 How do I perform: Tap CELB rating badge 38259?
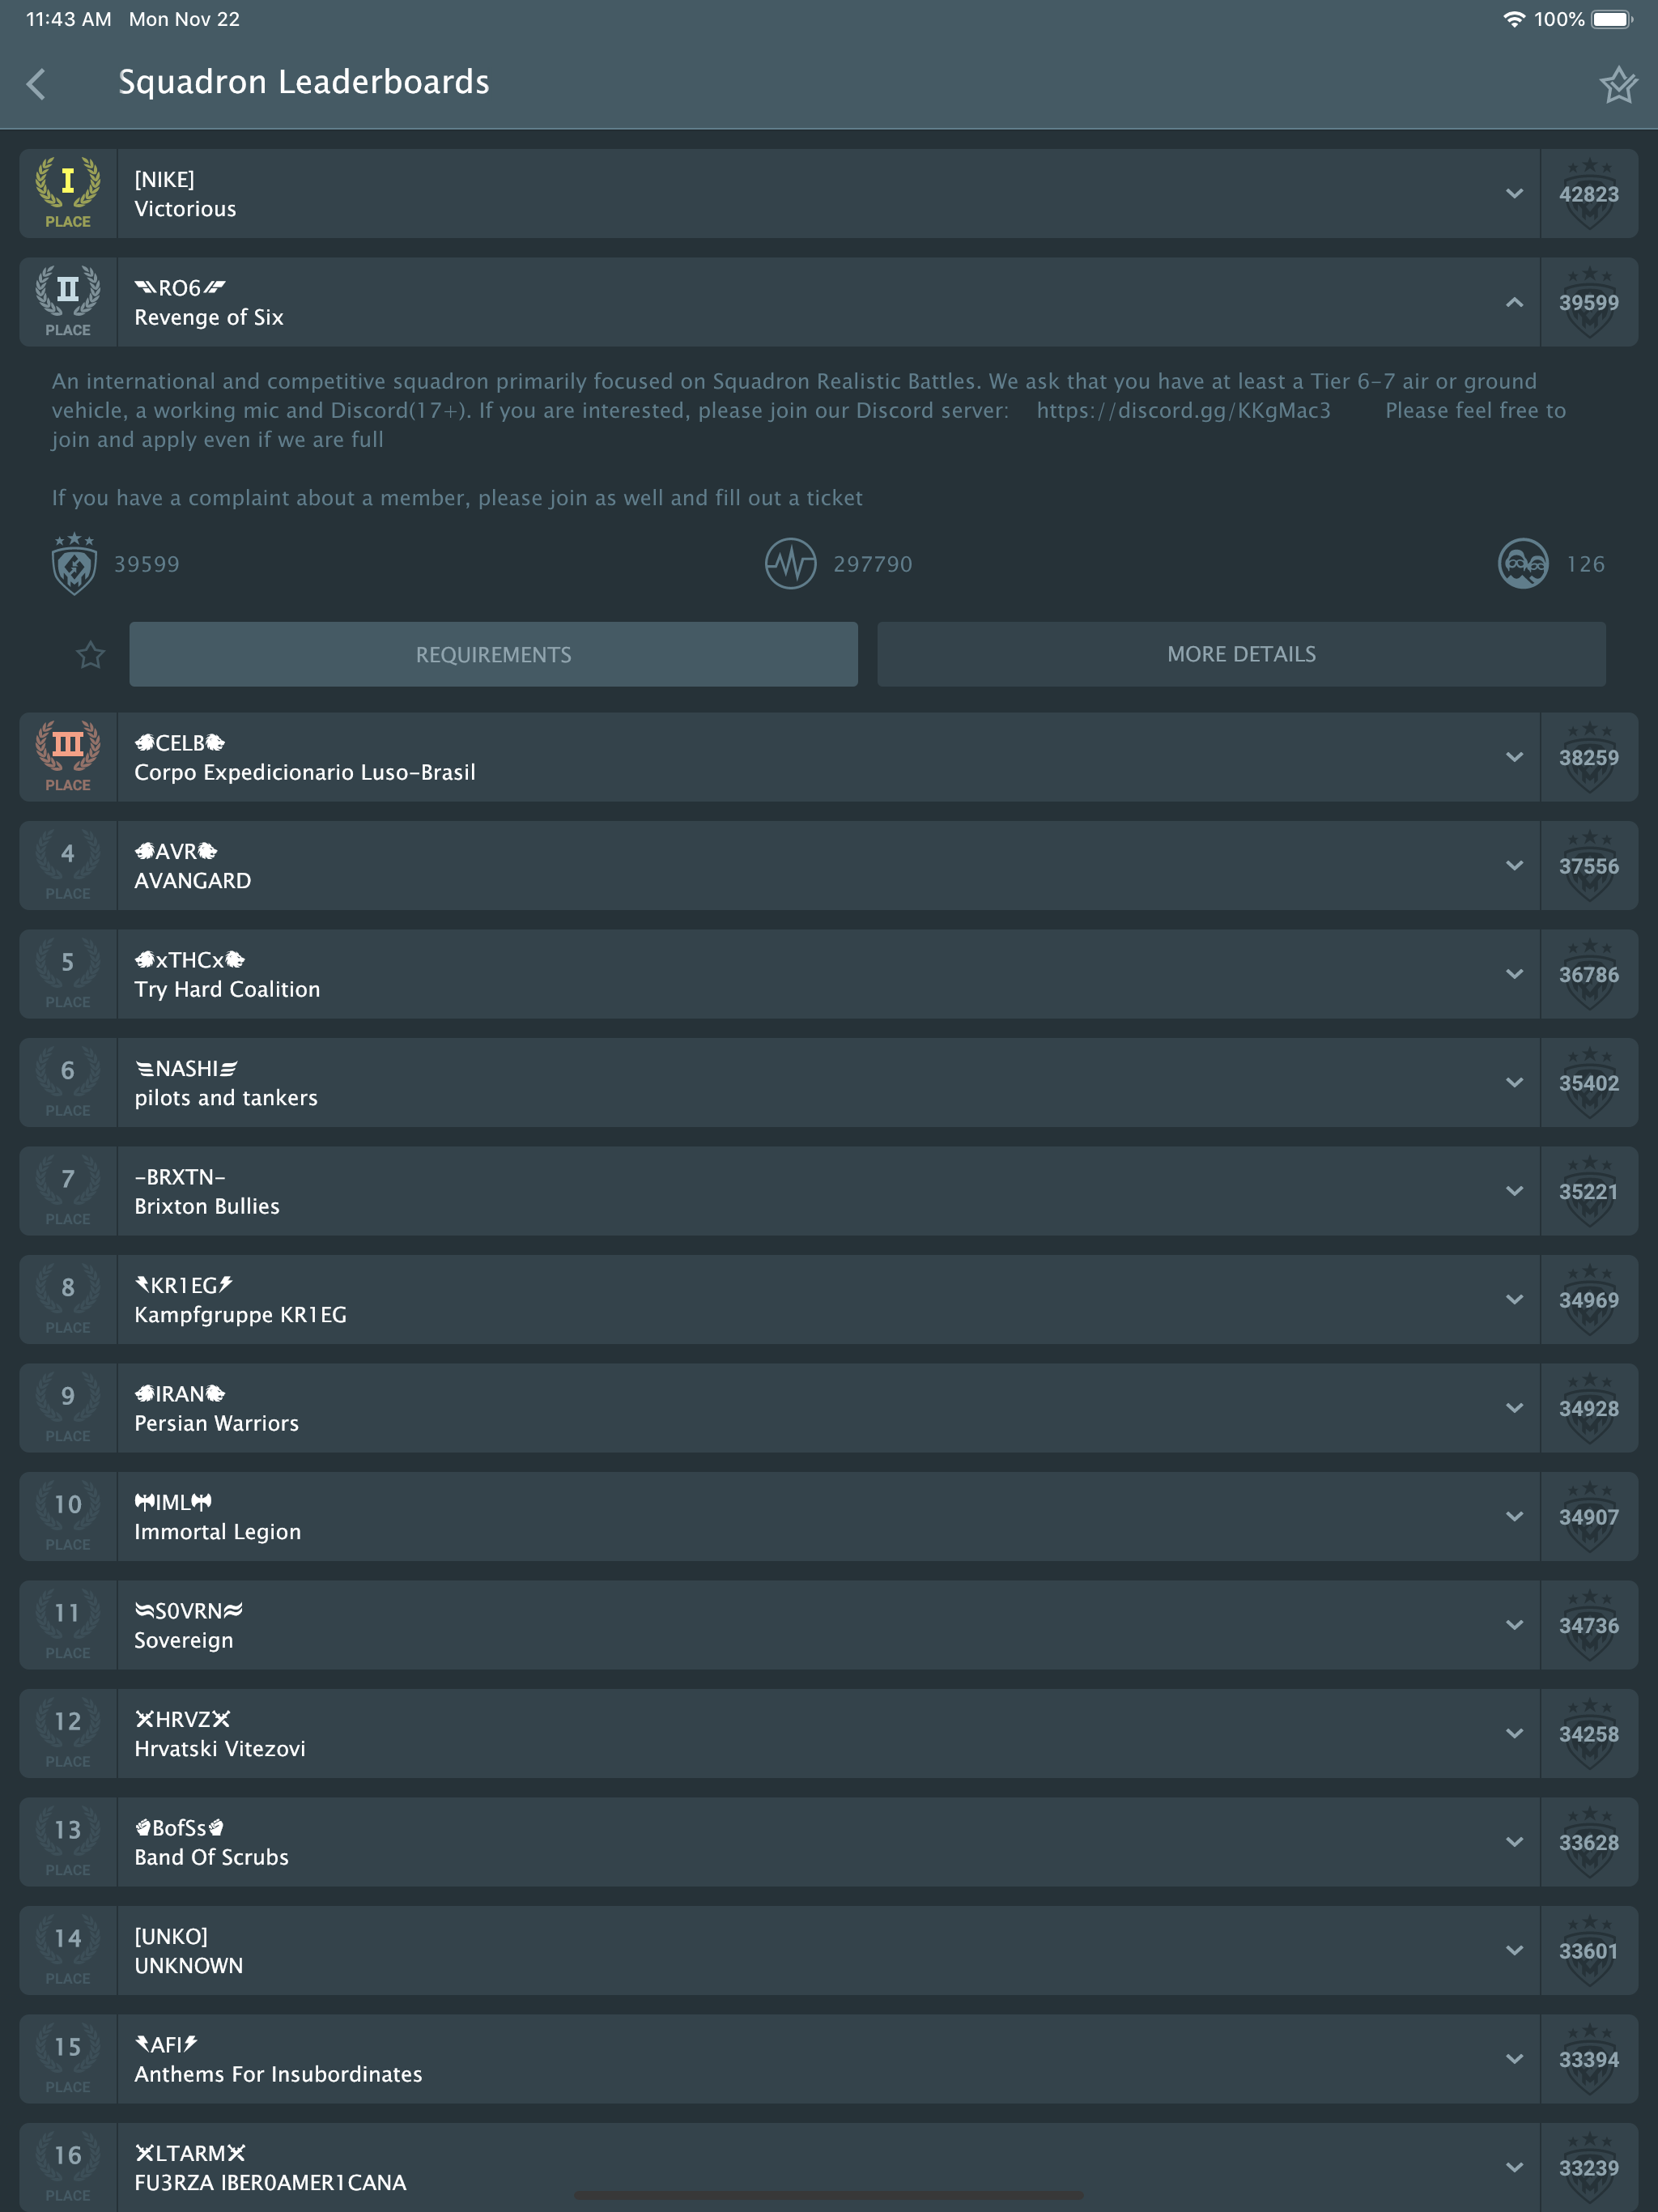tap(1589, 757)
